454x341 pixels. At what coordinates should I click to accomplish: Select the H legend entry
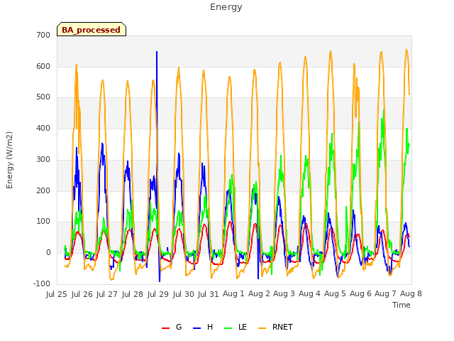pos(203,327)
